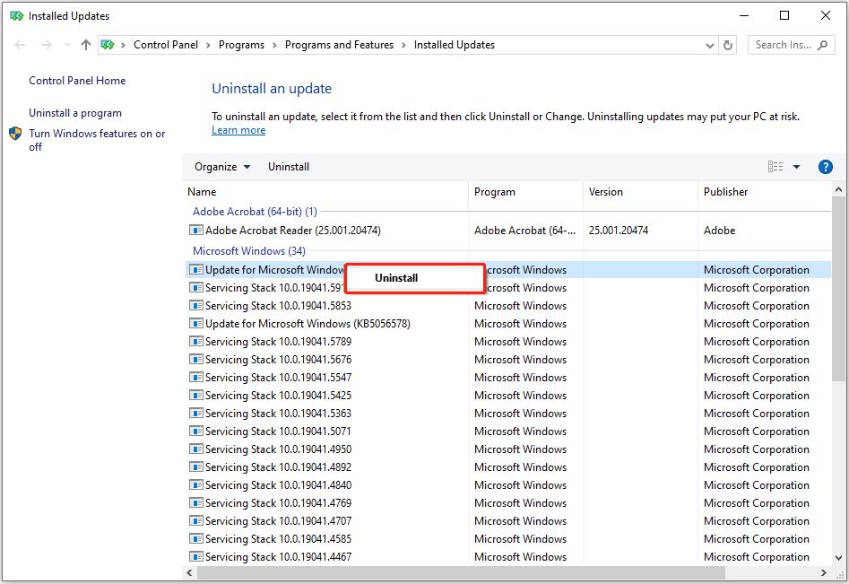
Task: Click the Uninstall toolbar button
Action: pyautogui.click(x=289, y=167)
